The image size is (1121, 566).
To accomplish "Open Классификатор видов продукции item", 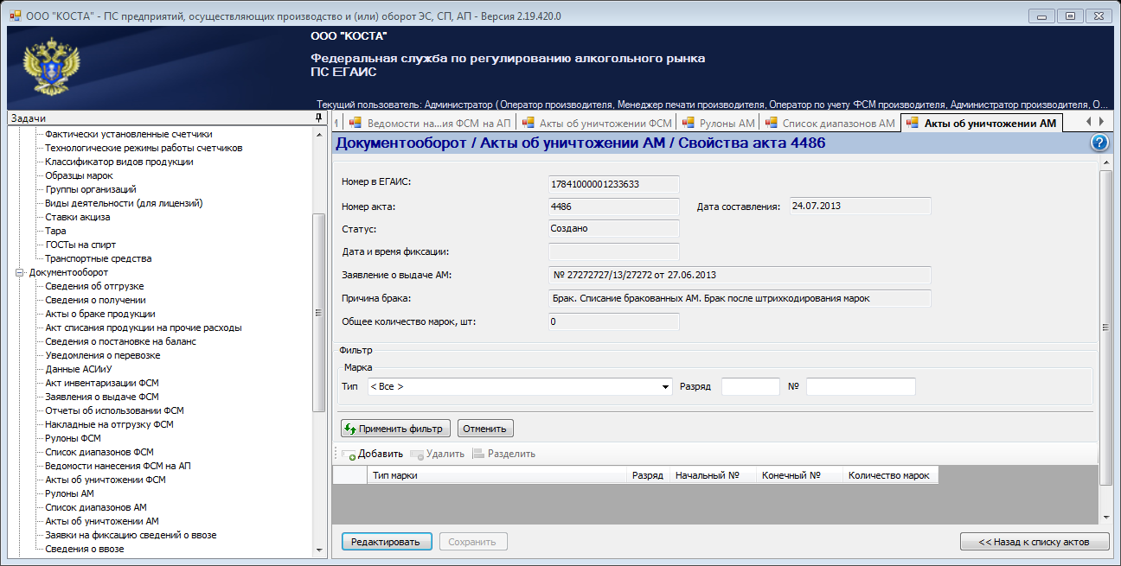I will click(119, 162).
